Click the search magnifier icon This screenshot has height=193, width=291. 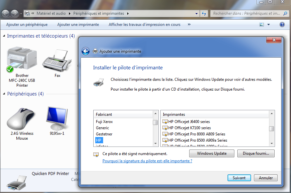pyautogui.click(x=285, y=13)
